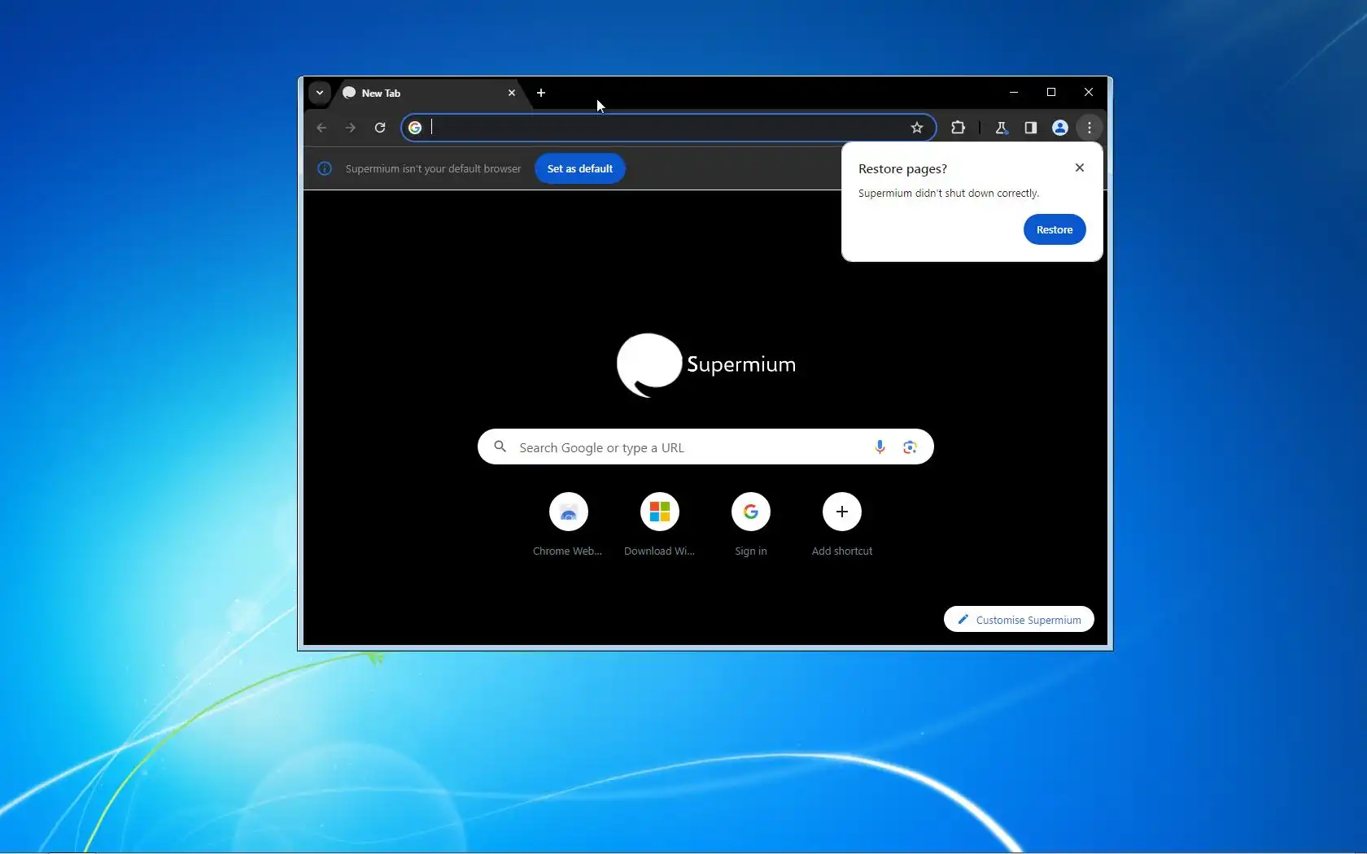Open the Download Windows shortcut
1367x854 pixels.
tap(660, 525)
